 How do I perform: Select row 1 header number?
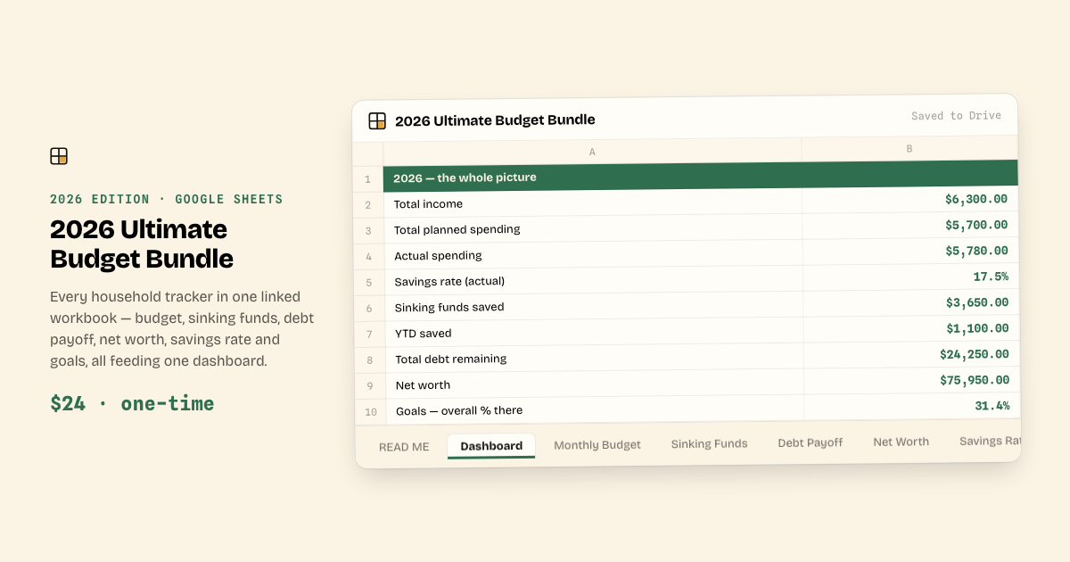367,179
